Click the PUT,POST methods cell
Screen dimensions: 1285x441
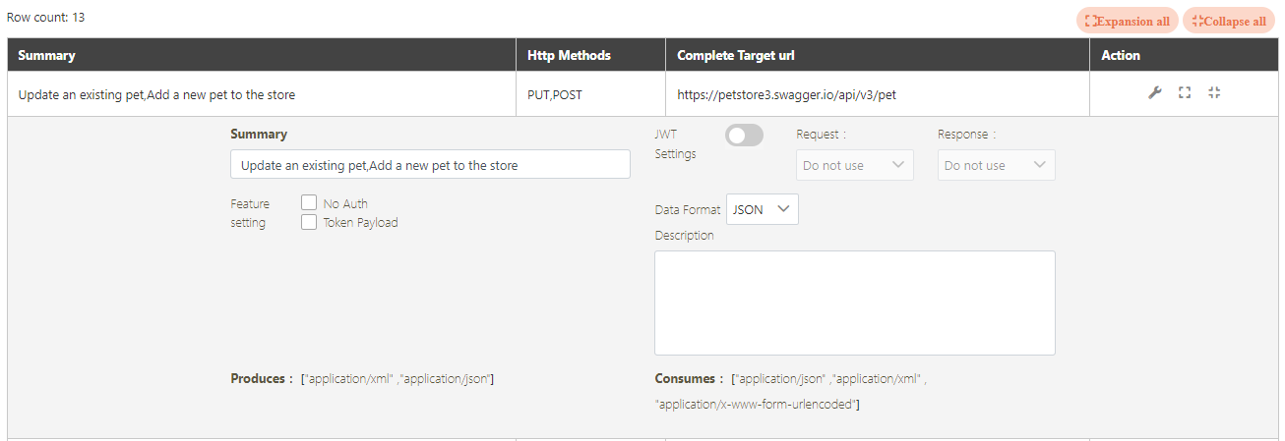(x=555, y=95)
